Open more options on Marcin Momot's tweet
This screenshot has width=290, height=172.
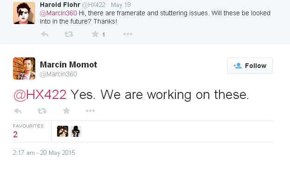click(x=90, y=111)
